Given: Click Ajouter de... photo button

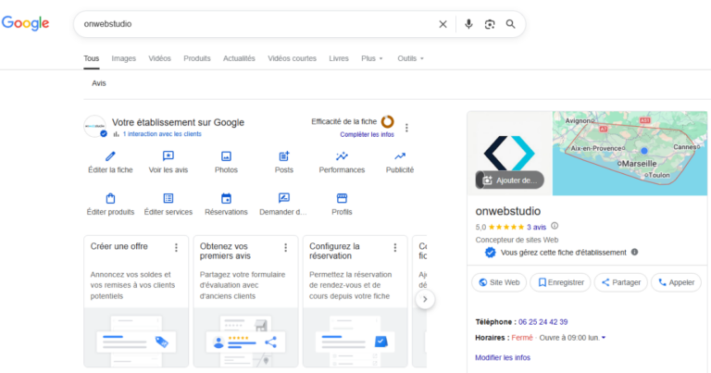Looking at the screenshot, I should [x=510, y=180].
